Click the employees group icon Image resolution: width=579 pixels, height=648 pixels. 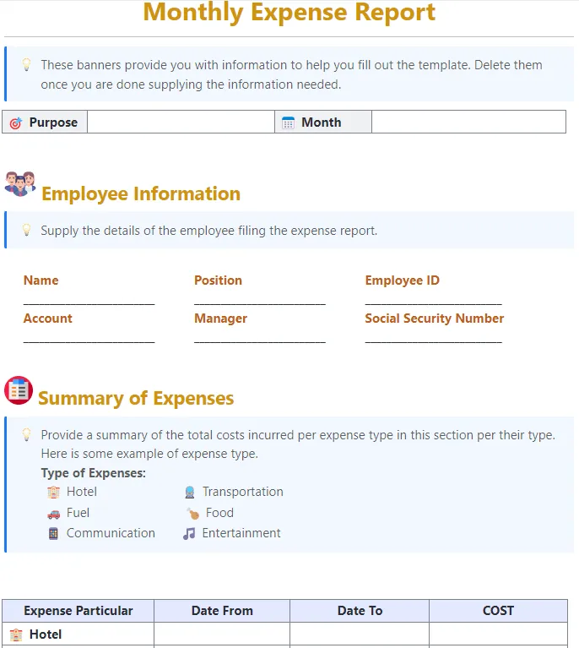coord(19,184)
